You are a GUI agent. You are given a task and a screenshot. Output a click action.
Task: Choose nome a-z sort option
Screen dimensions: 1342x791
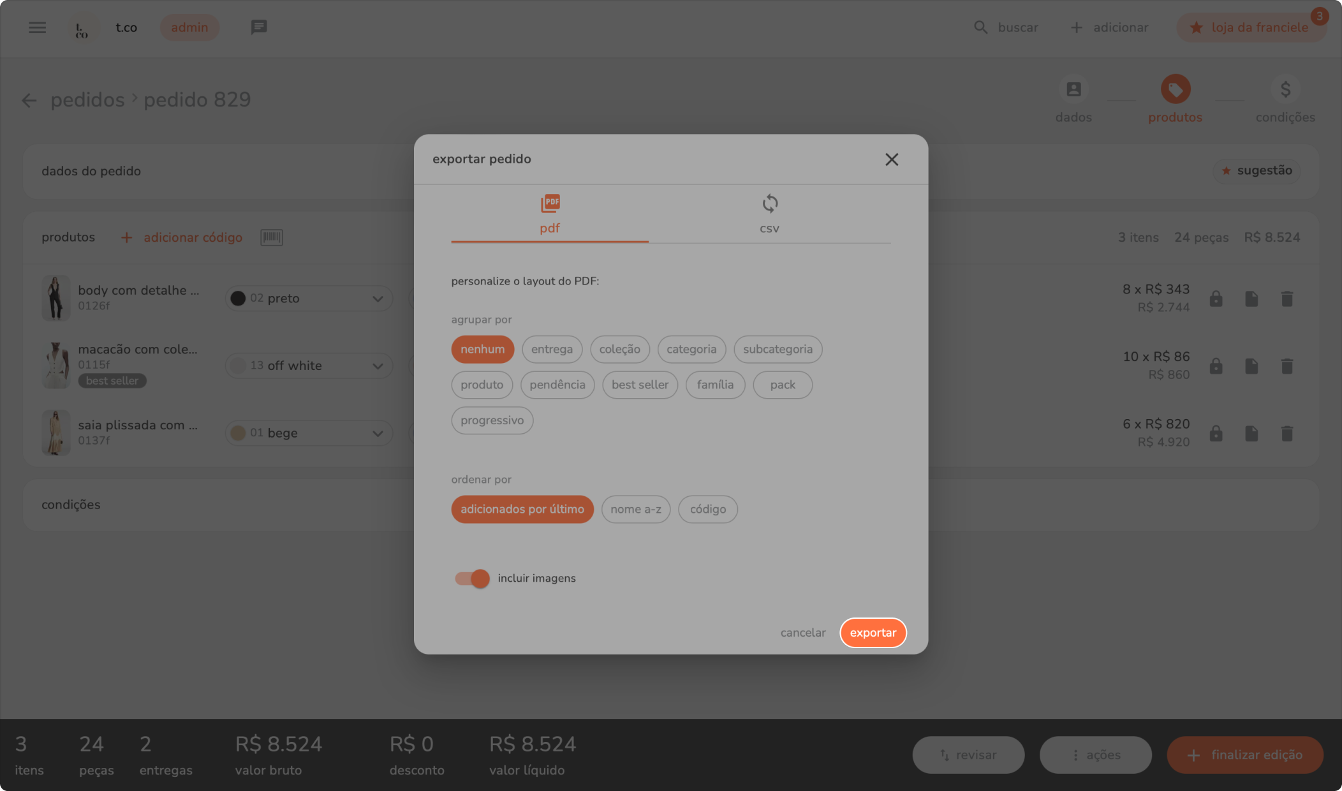pos(635,510)
